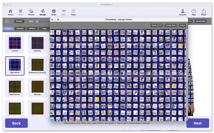Go to the Home section
Image resolution: width=214 pixels, height=133 pixels.
point(10,12)
